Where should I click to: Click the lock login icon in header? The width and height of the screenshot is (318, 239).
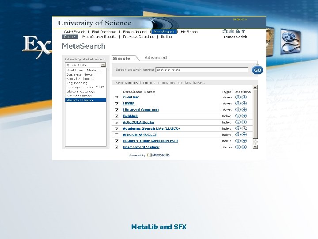point(238,31)
